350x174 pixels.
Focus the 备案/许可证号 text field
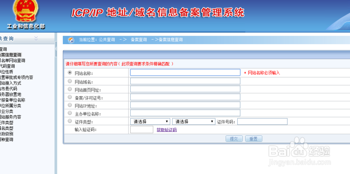(x=185, y=97)
